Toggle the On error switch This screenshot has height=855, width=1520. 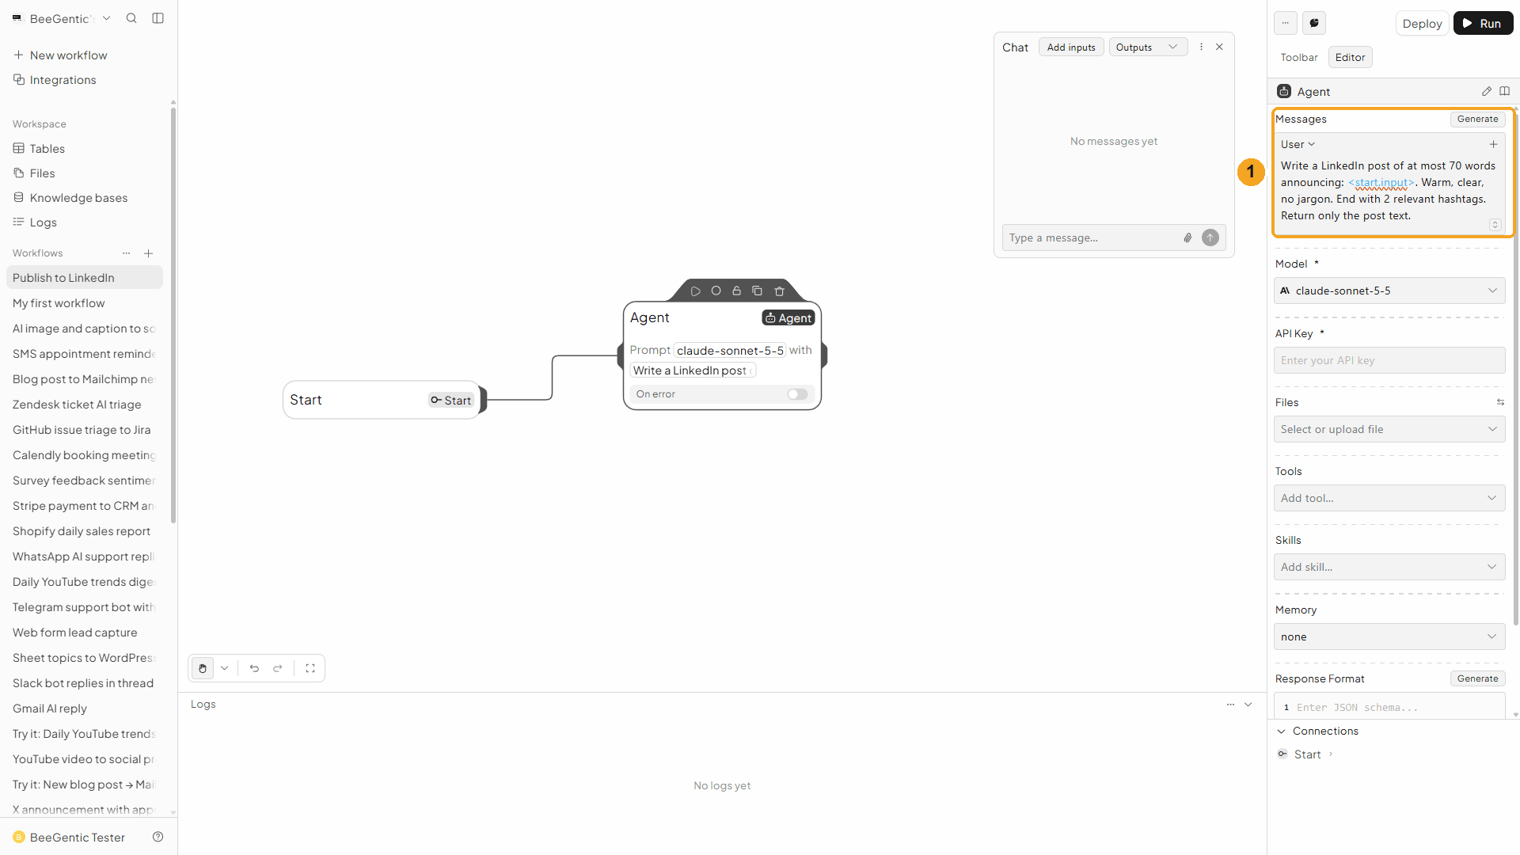pos(797,394)
